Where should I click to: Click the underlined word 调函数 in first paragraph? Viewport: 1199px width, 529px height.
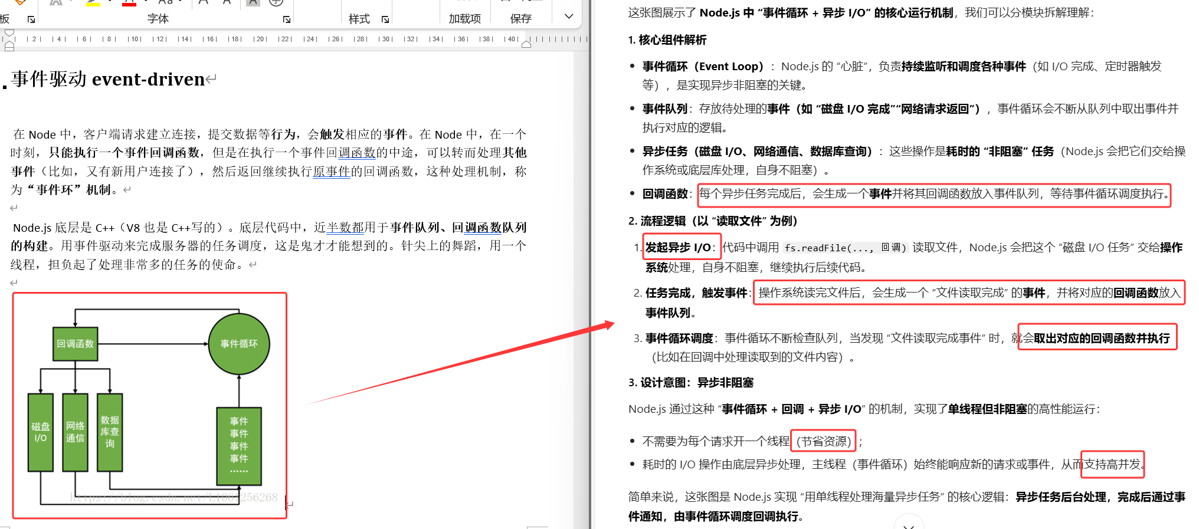pyautogui.click(x=357, y=153)
